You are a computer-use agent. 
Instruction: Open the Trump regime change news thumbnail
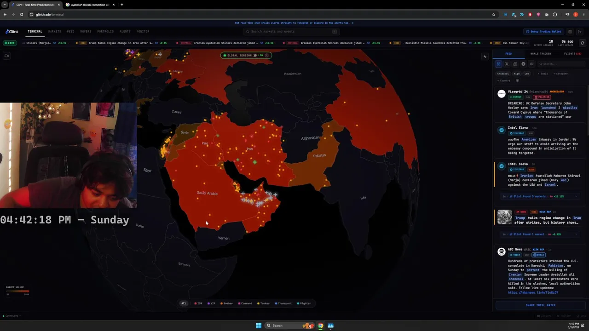(x=504, y=217)
